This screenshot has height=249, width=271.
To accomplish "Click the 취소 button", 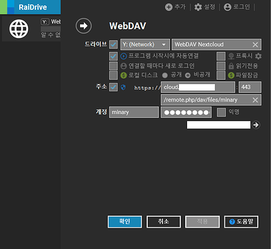I will point(164,222).
